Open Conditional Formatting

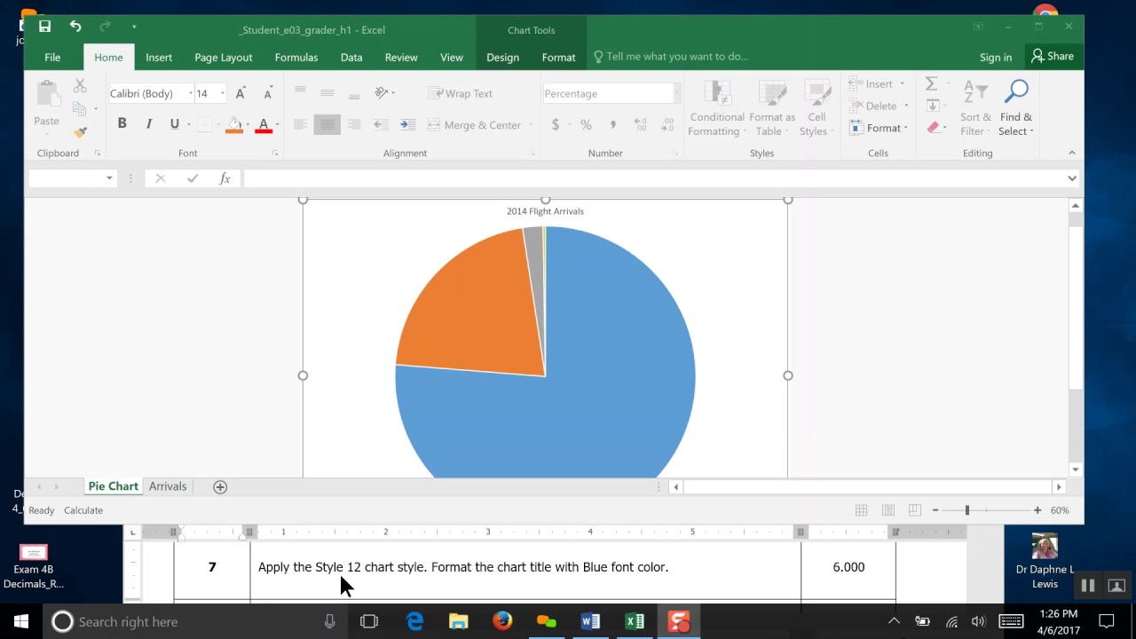pos(717,108)
